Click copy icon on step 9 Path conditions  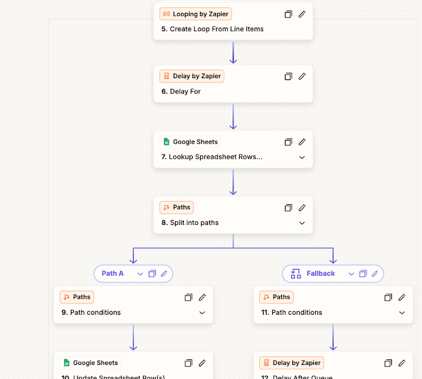[x=189, y=297]
